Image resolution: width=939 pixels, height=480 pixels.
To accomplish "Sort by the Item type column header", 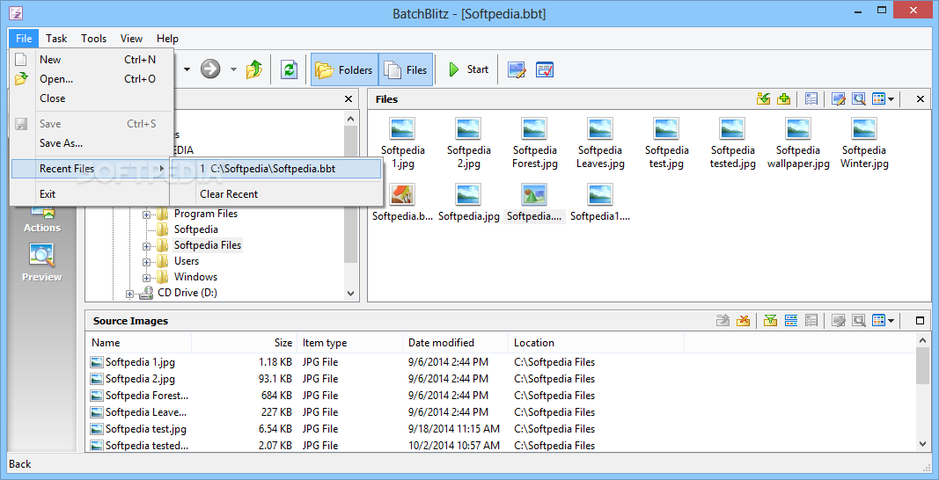I will (349, 343).
